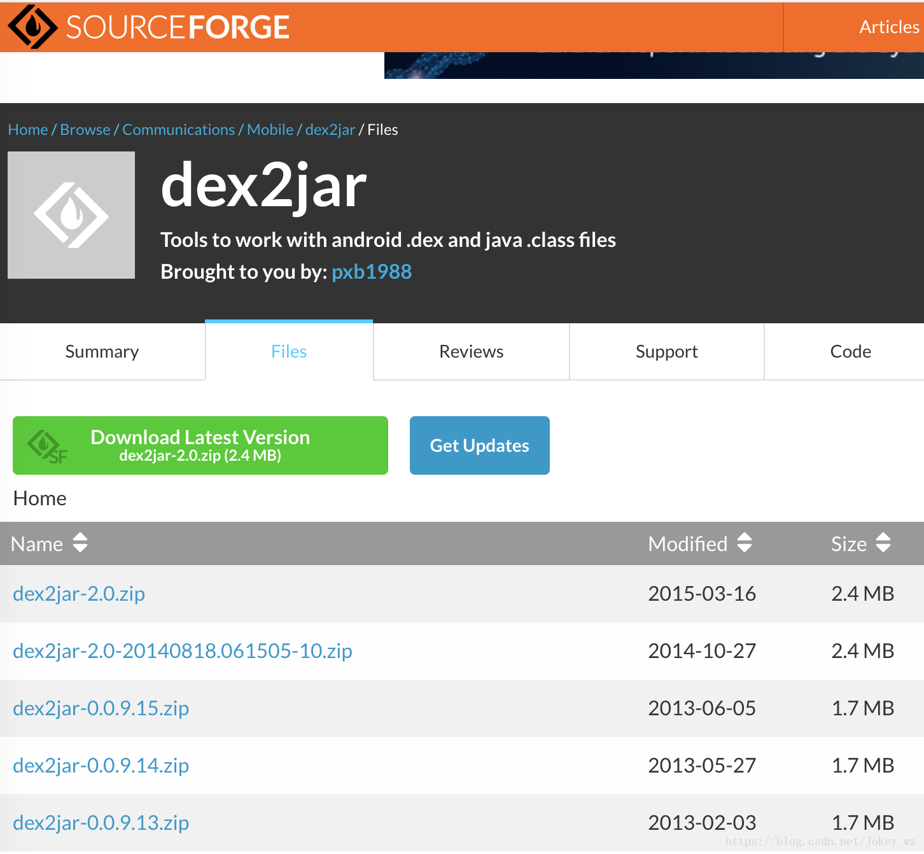Image resolution: width=924 pixels, height=854 pixels.
Task: Click the Modified column sort arrows icon
Action: (x=745, y=544)
